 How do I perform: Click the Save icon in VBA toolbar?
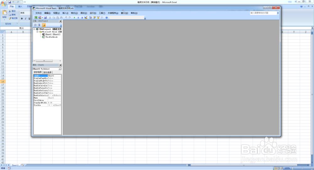[45, 18]
